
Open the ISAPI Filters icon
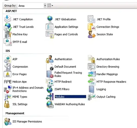click(49, 89)
